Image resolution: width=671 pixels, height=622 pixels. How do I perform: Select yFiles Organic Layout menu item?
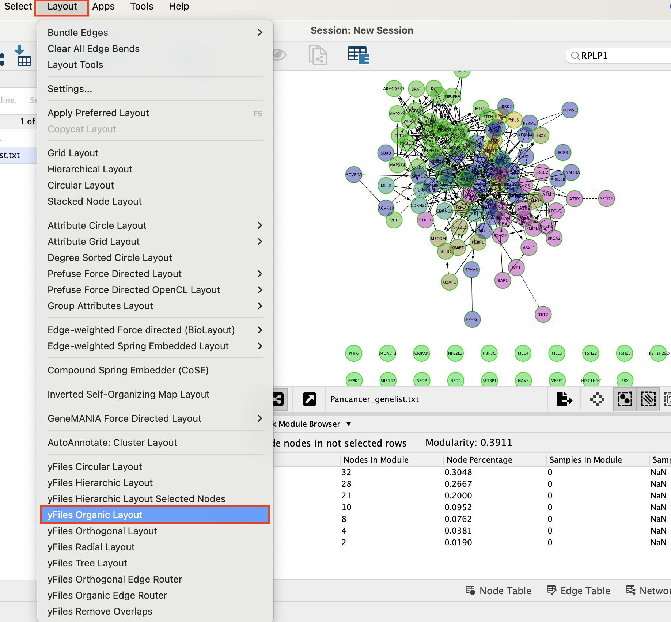point(155,515)
